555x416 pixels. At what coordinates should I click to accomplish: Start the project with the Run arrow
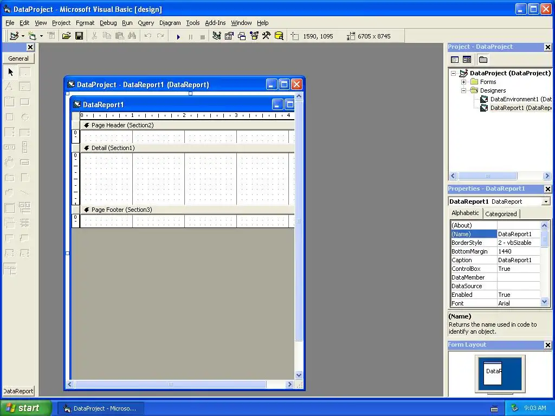[178, 36]
